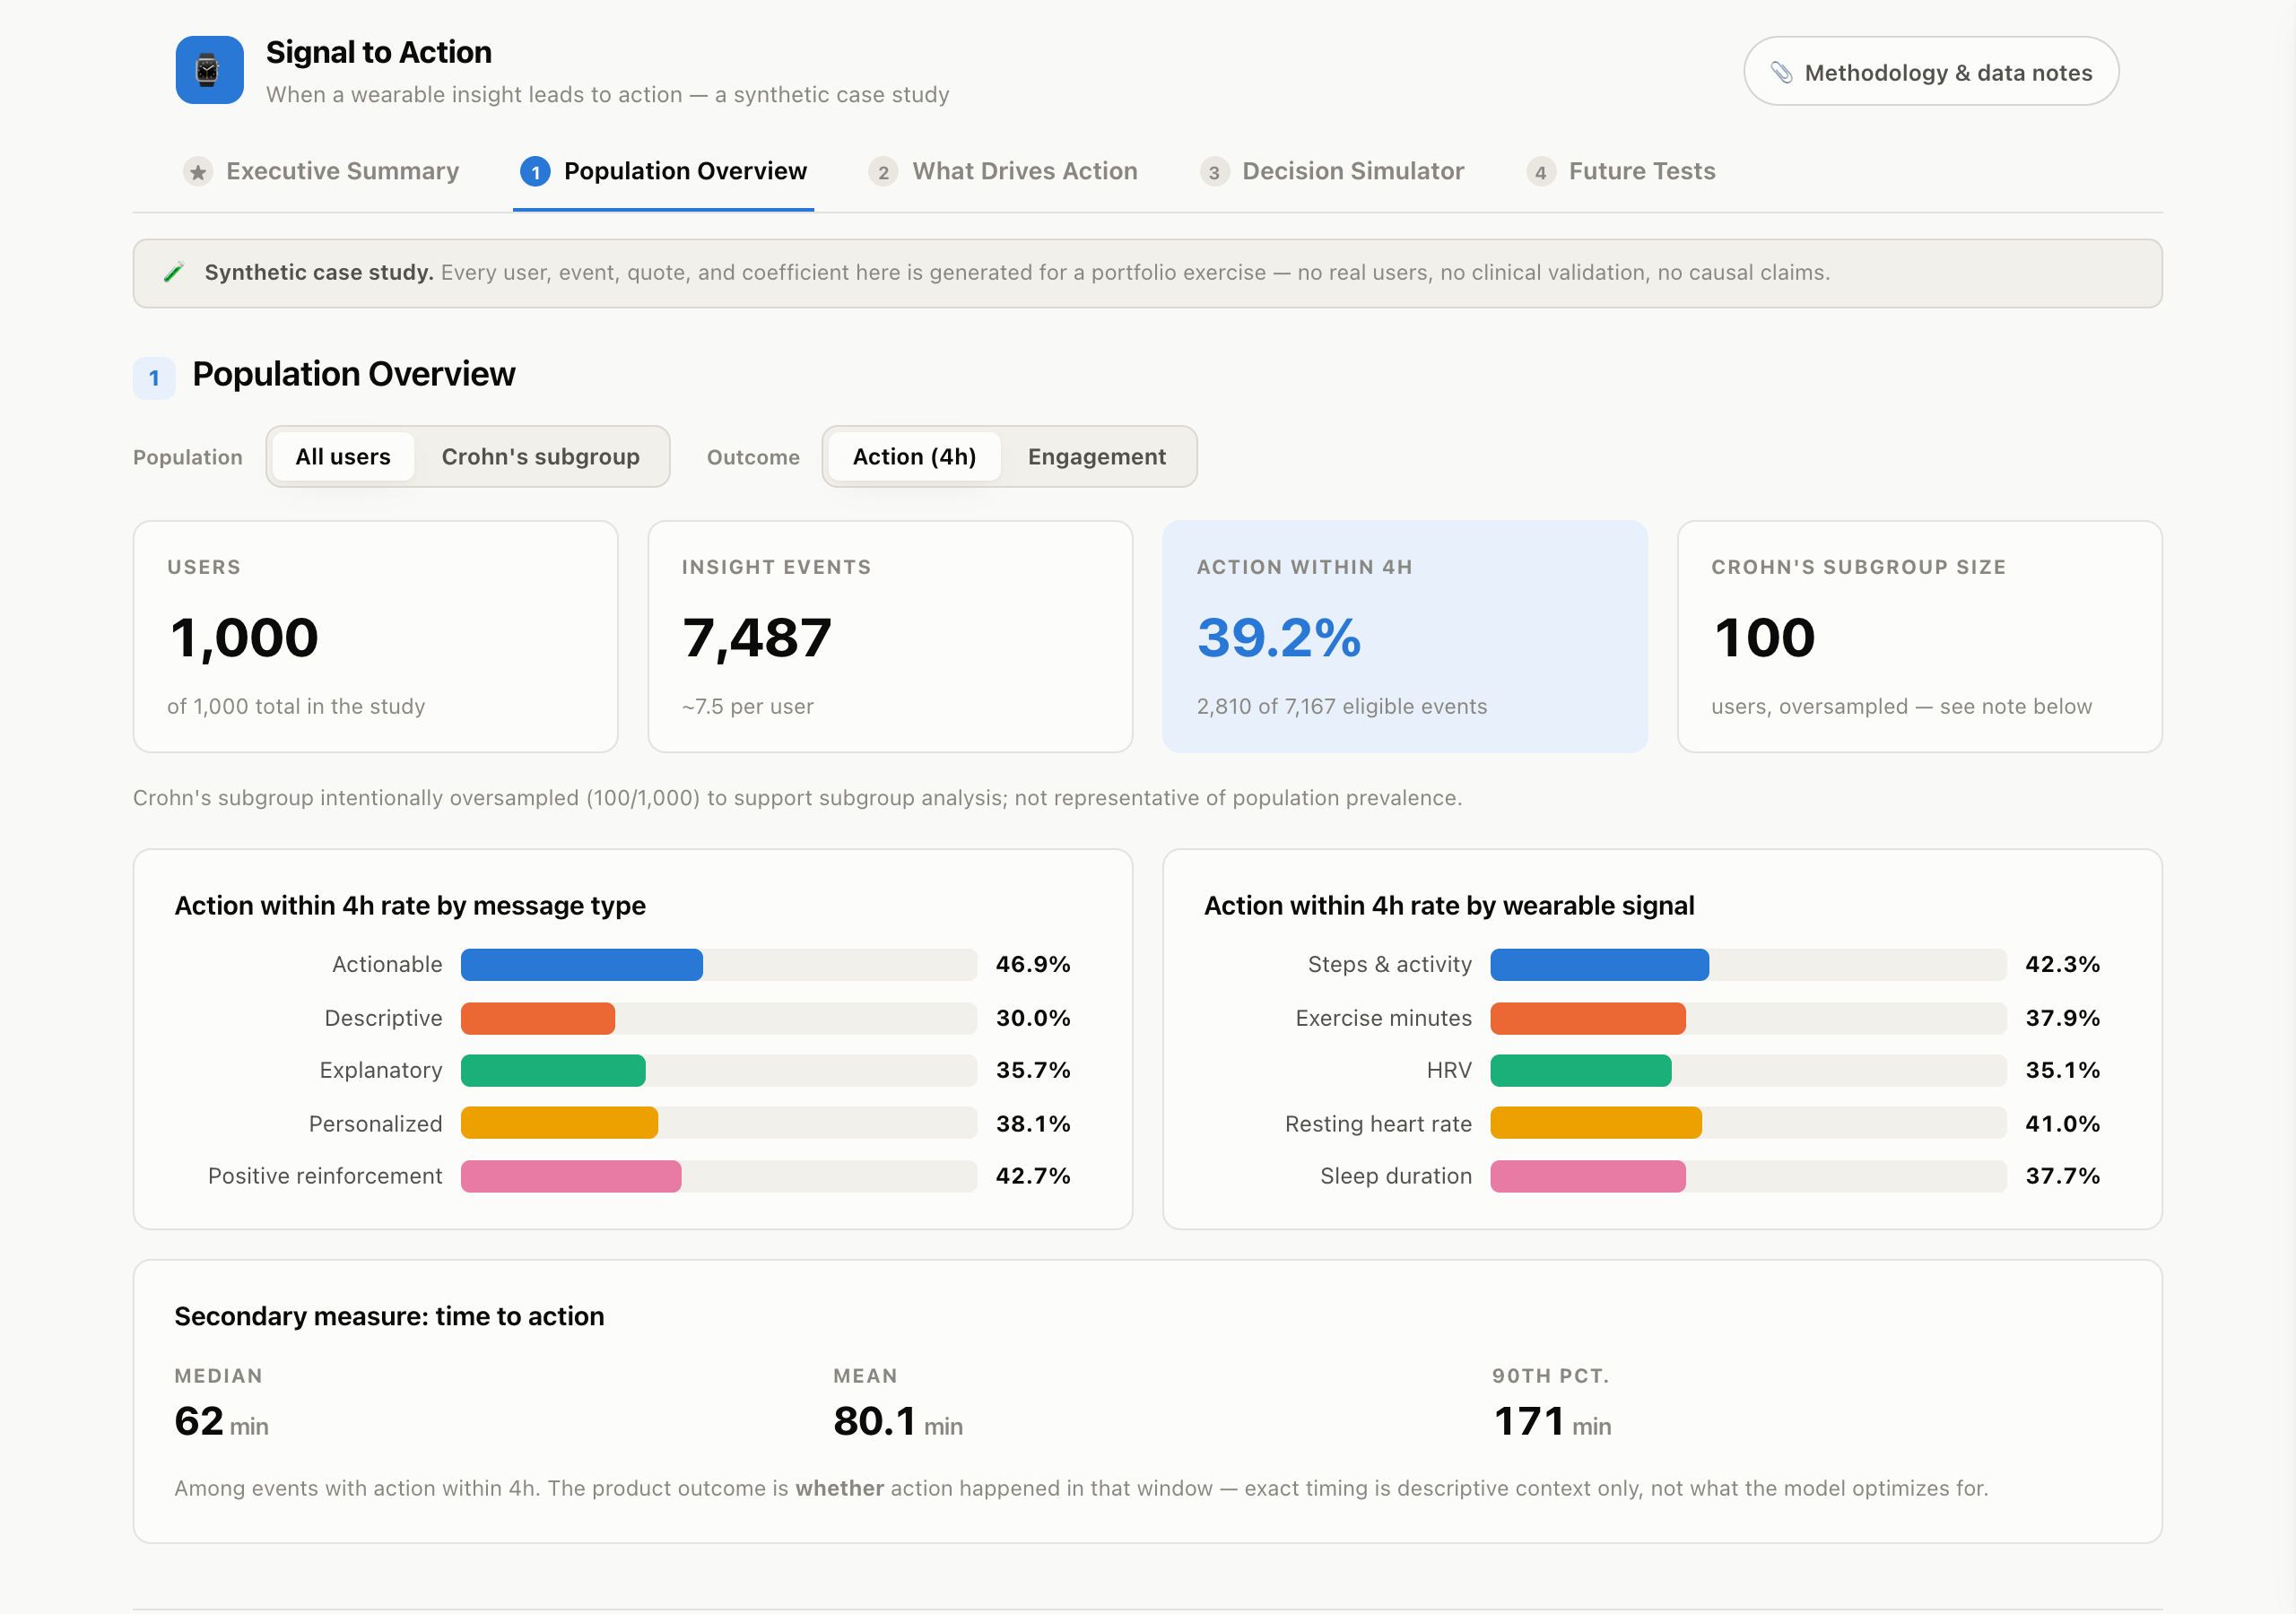Click the blue Steps & activity bar

point(1600,965)
